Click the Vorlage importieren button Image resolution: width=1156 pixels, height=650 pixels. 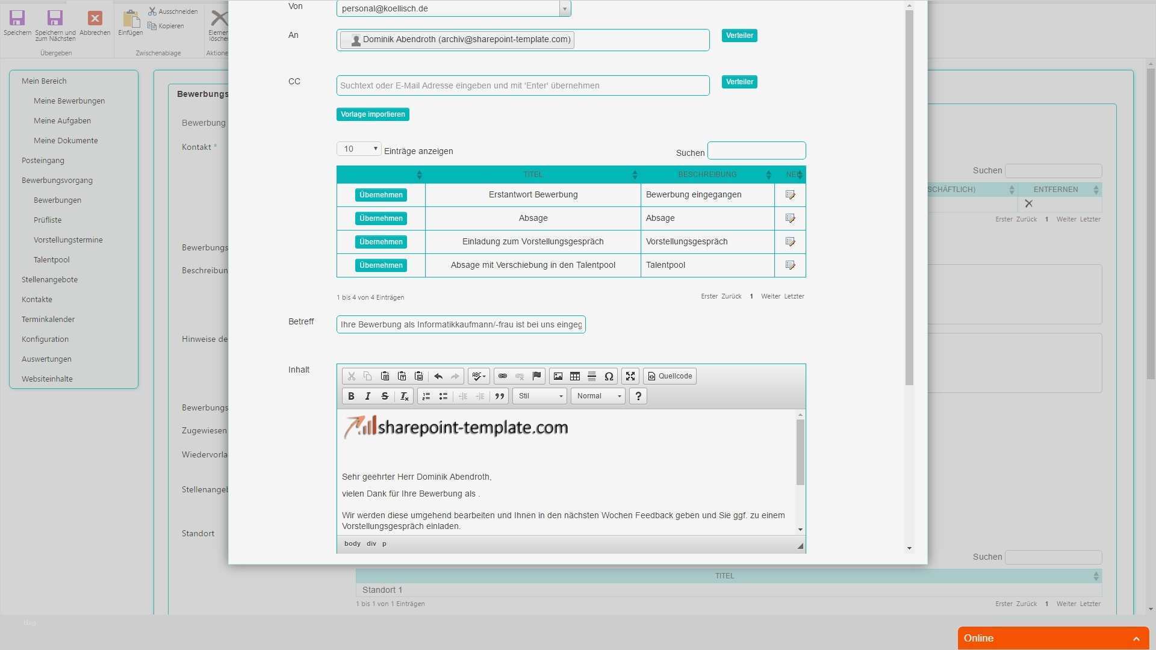point(373,114)
